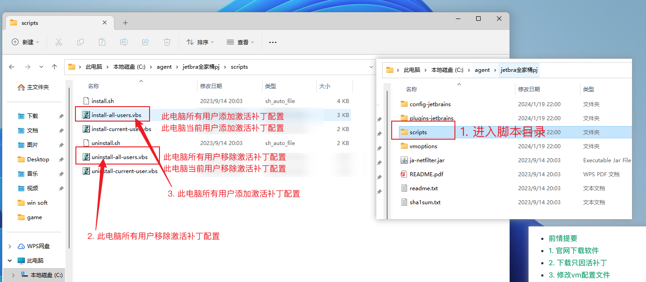This screenshot has height=282, width=646.
Task: Open the three-dot more options menu
Action: point(273,42)
